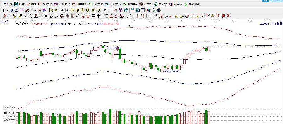Toggle the zigzag wave line indicator icon
The image size is (283, 124).
point(192,16)
